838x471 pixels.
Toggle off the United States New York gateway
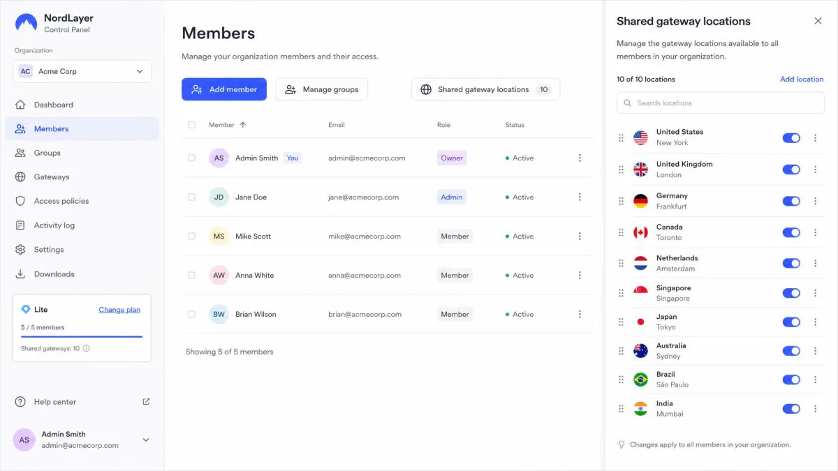791,138
